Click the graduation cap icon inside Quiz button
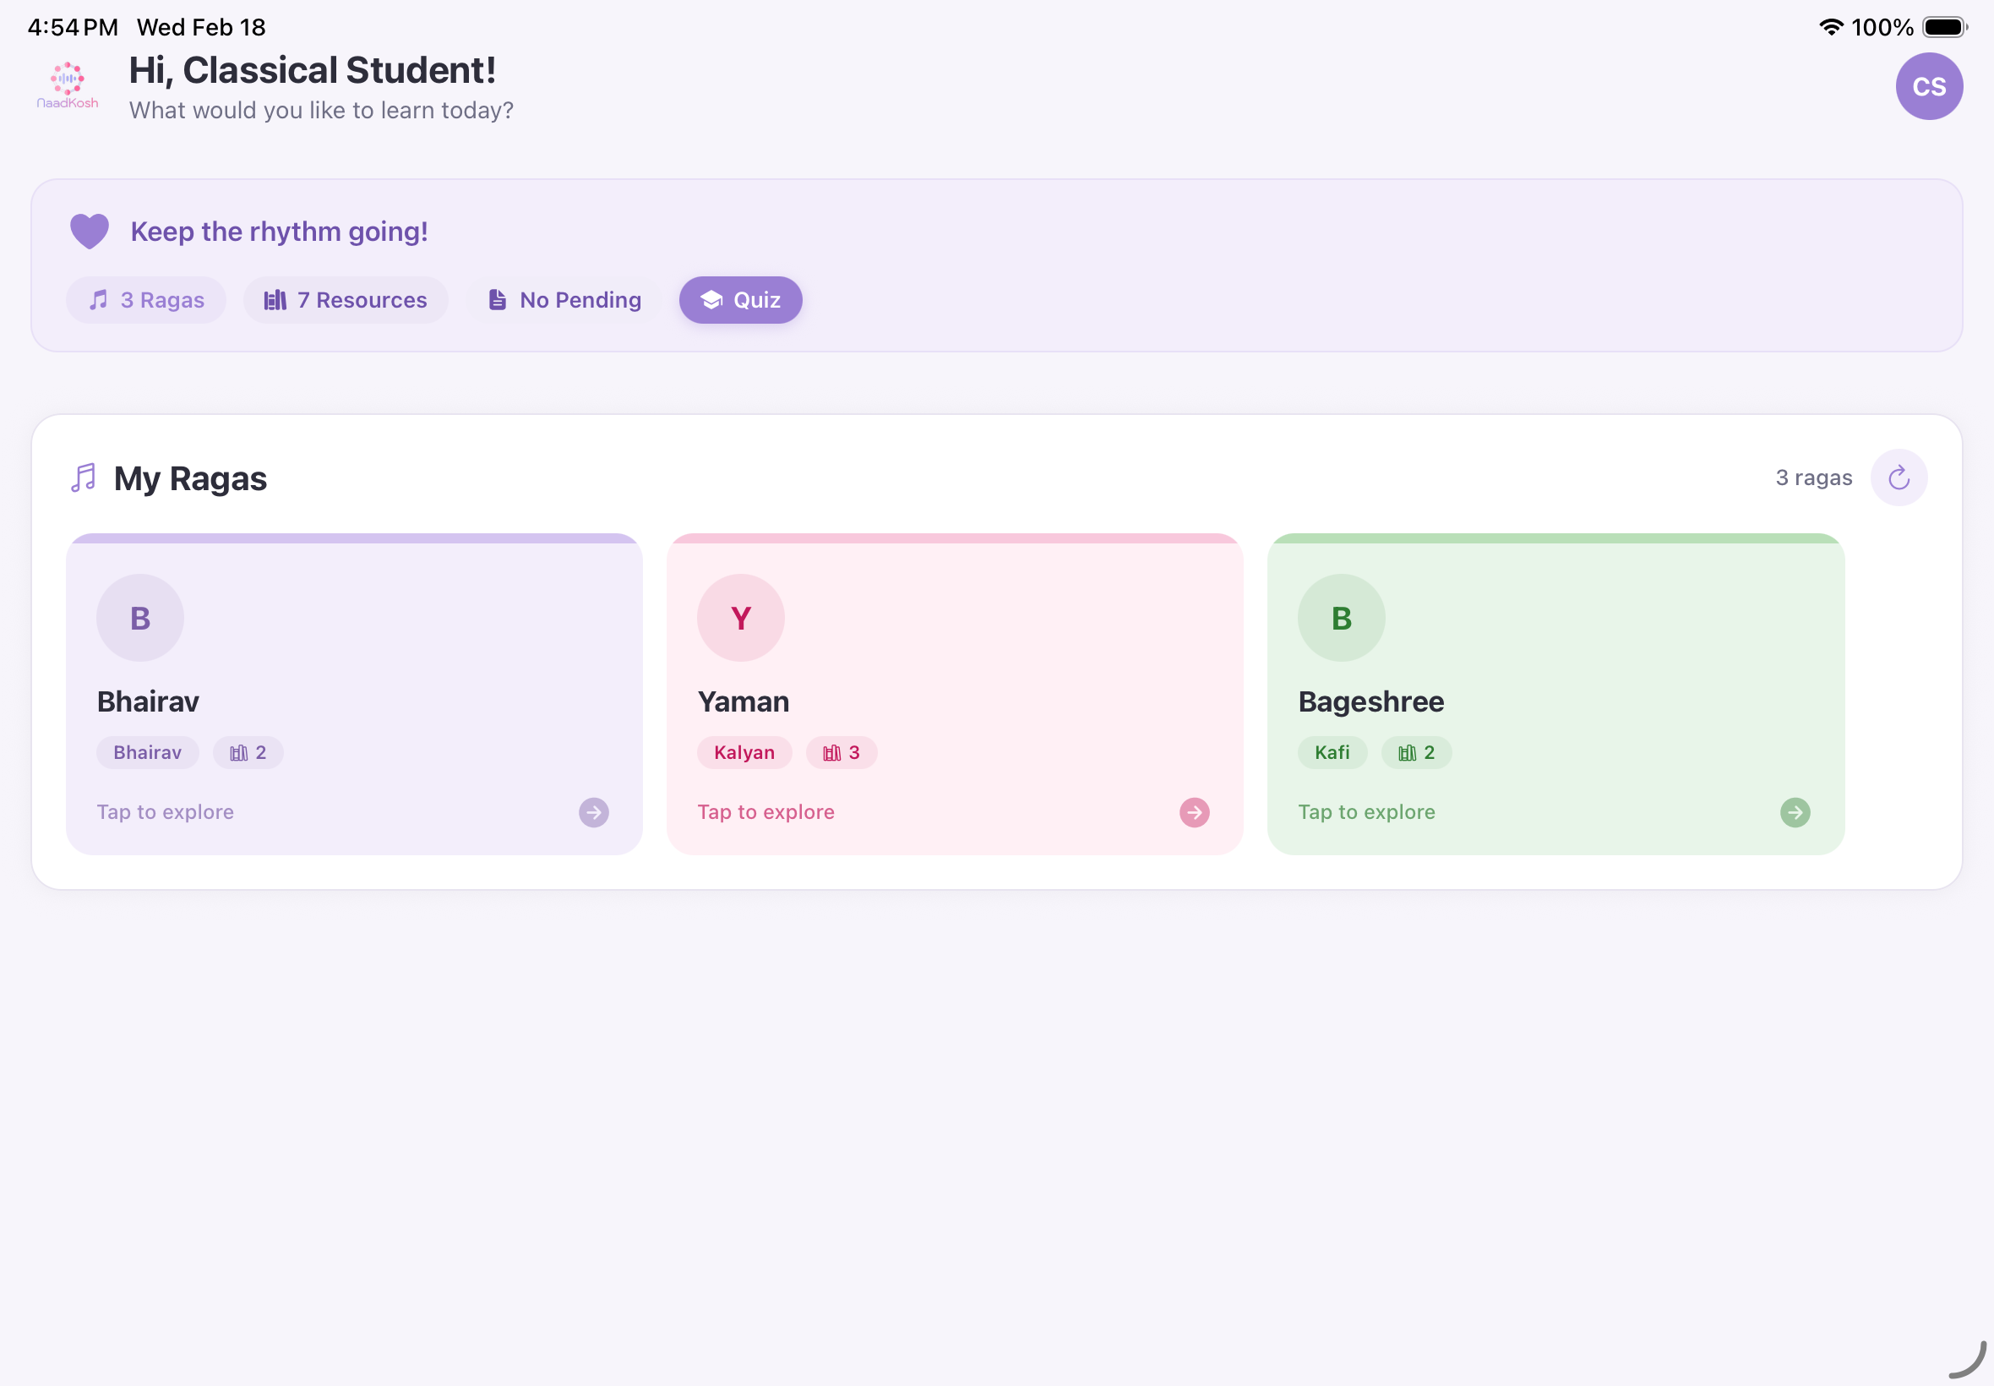 pos(710,300)
